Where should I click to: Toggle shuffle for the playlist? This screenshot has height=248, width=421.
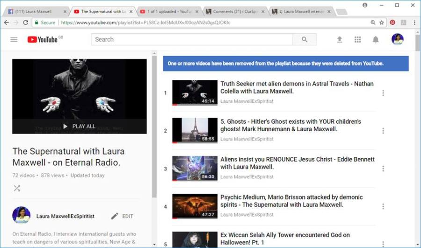point(17,188)
